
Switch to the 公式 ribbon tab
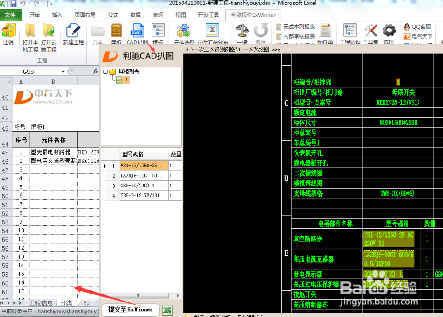click(113, 15)
